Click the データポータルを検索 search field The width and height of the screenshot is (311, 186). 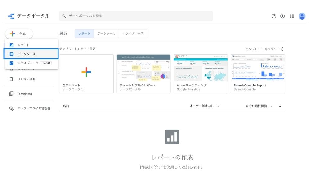pyautogui.click(x=136, y=16)
